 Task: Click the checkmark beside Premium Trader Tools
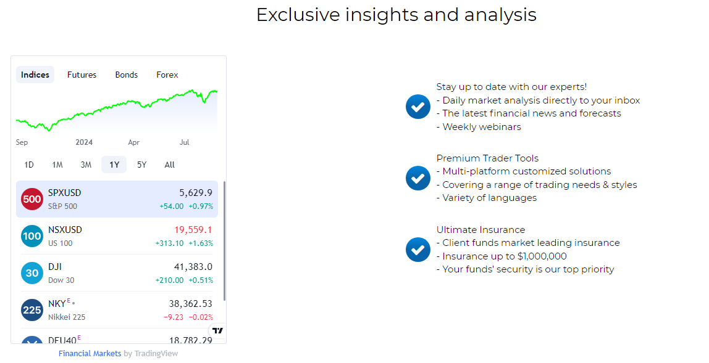[417, 178]
